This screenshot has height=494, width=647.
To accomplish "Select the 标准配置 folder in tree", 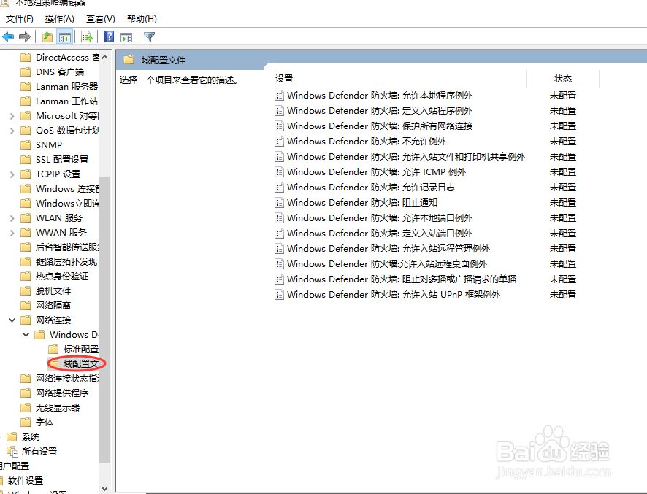I will 74,350.
